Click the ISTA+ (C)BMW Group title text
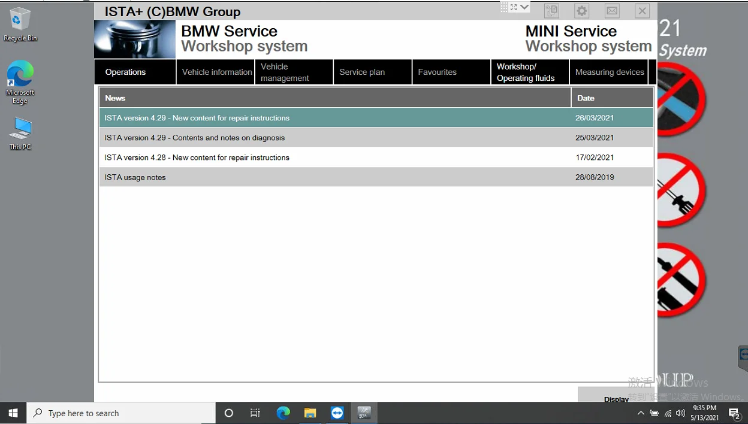The height and width of the screenshot is (424, 748). tap(173, 11)
